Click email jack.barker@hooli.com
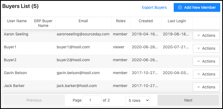Viewport: 223px width, 109px height. pos(77,86)
